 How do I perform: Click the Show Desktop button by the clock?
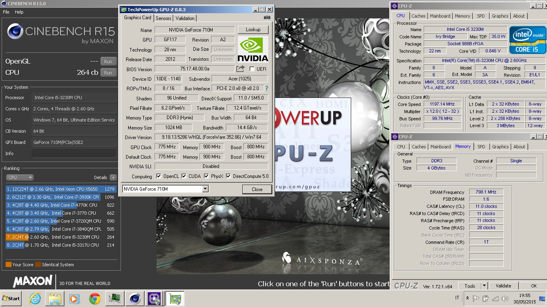[543, 299]
